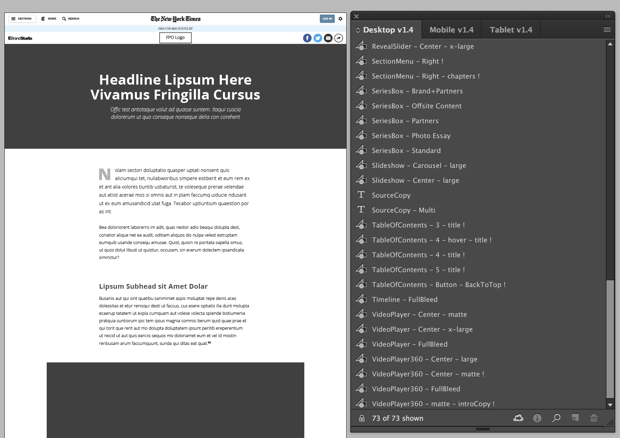Click the panel resize grip at bottom
Screen dimensions: 620x438
click(483, 429)
